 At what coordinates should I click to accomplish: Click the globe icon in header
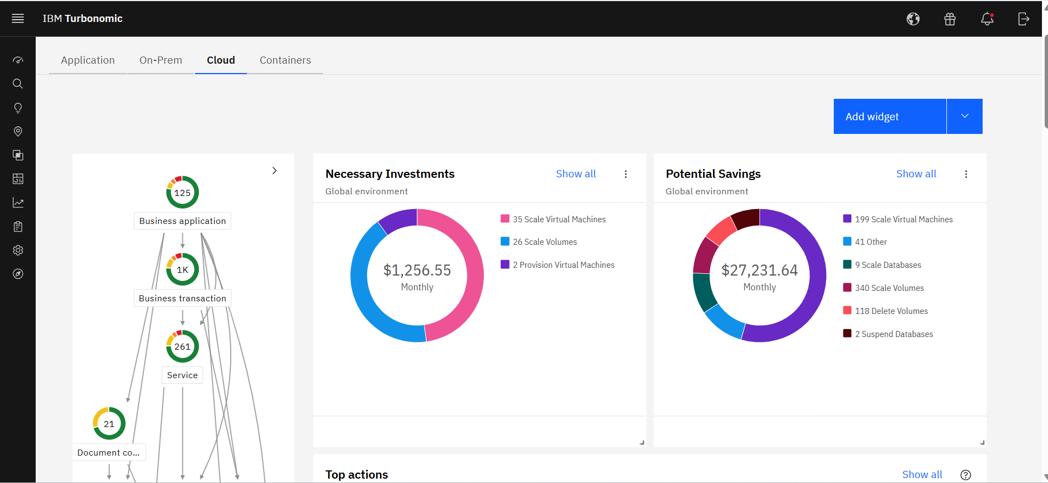tap(913, 19)
